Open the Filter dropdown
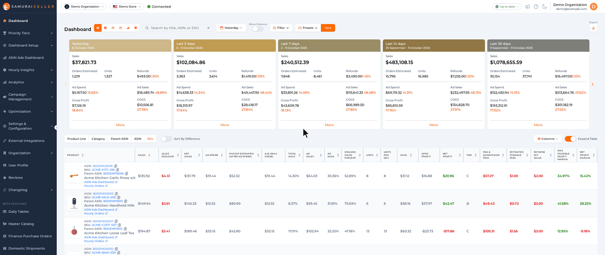605x255 pixels. pos(281,28)
